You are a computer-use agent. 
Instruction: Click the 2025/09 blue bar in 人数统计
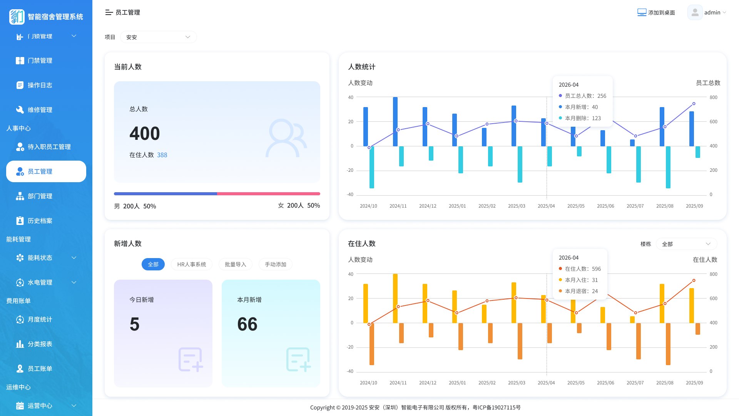[x=692, y=129]
